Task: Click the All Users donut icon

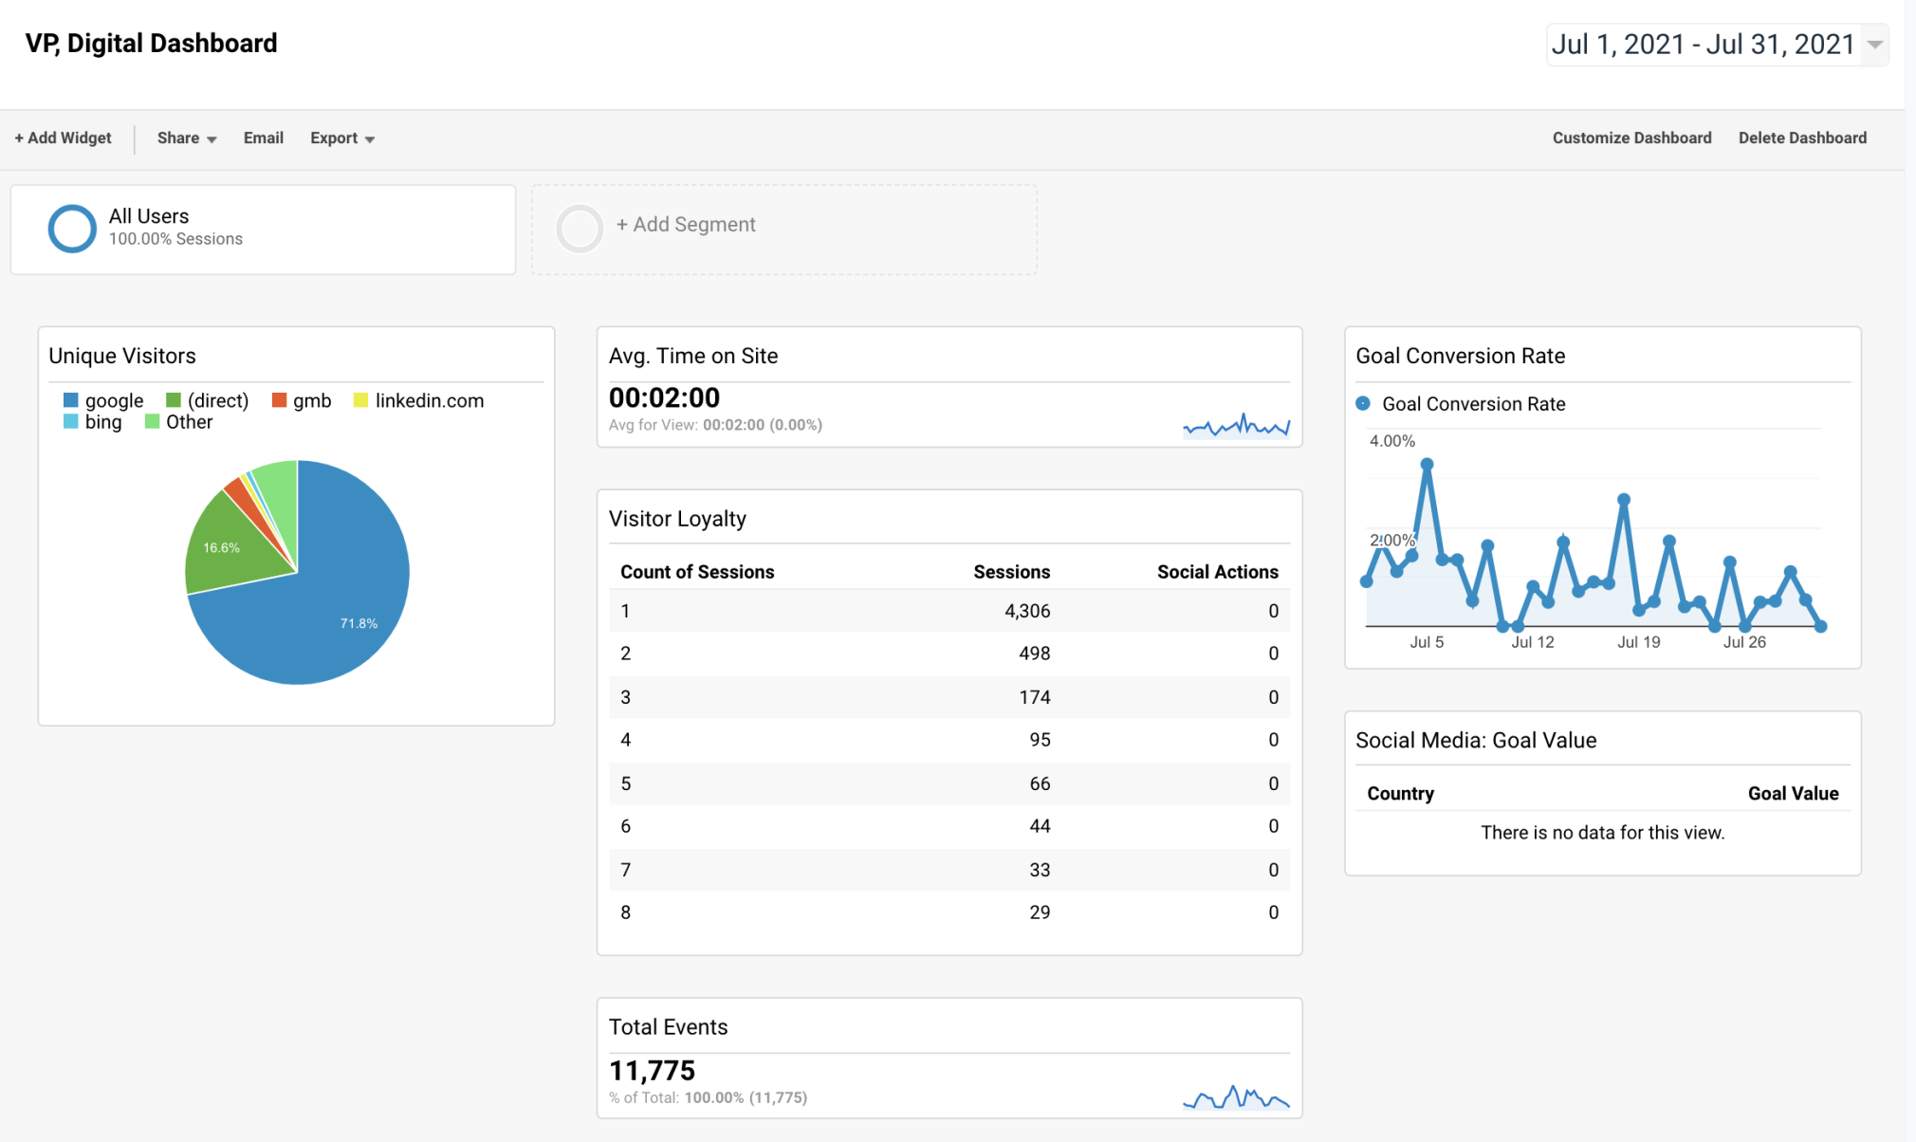Action: click(x=71, y=228)
